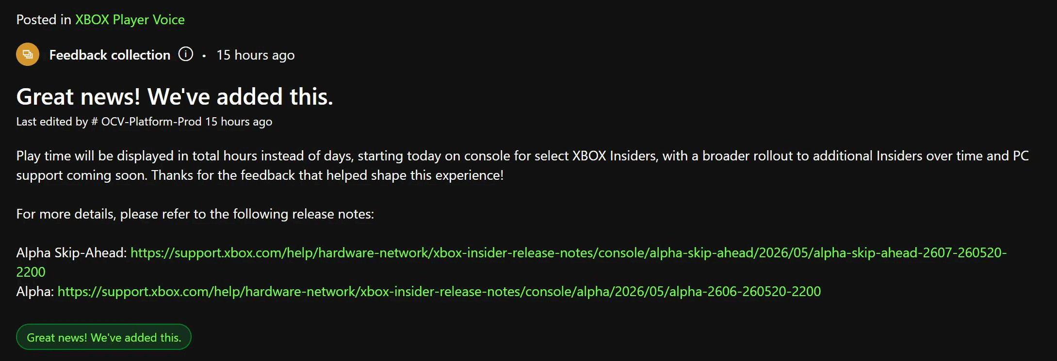1057x361 pixels.
Task: Click the 15 hours ago post timestamp
Action: pos(255,55)
